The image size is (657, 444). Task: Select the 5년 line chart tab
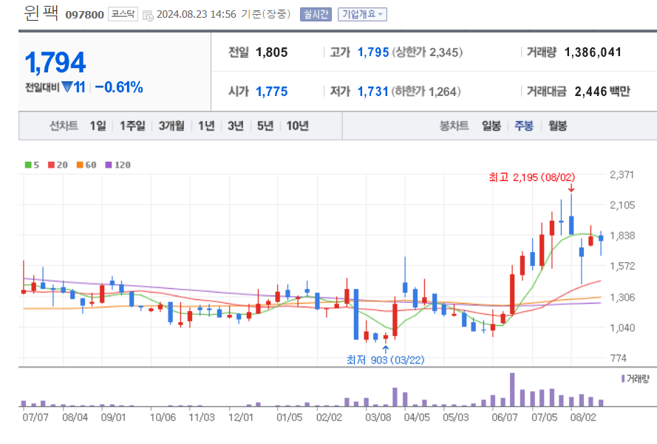(265, 126)
